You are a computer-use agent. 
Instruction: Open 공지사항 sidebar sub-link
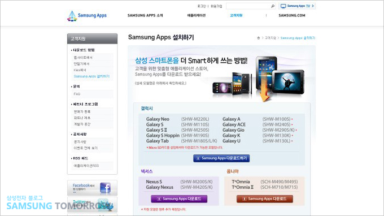[x=80, y=142]
